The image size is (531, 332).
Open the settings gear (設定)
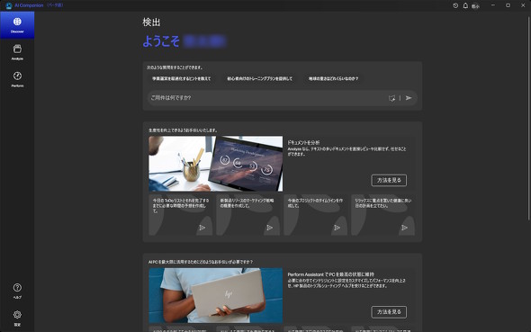point(17,318)
